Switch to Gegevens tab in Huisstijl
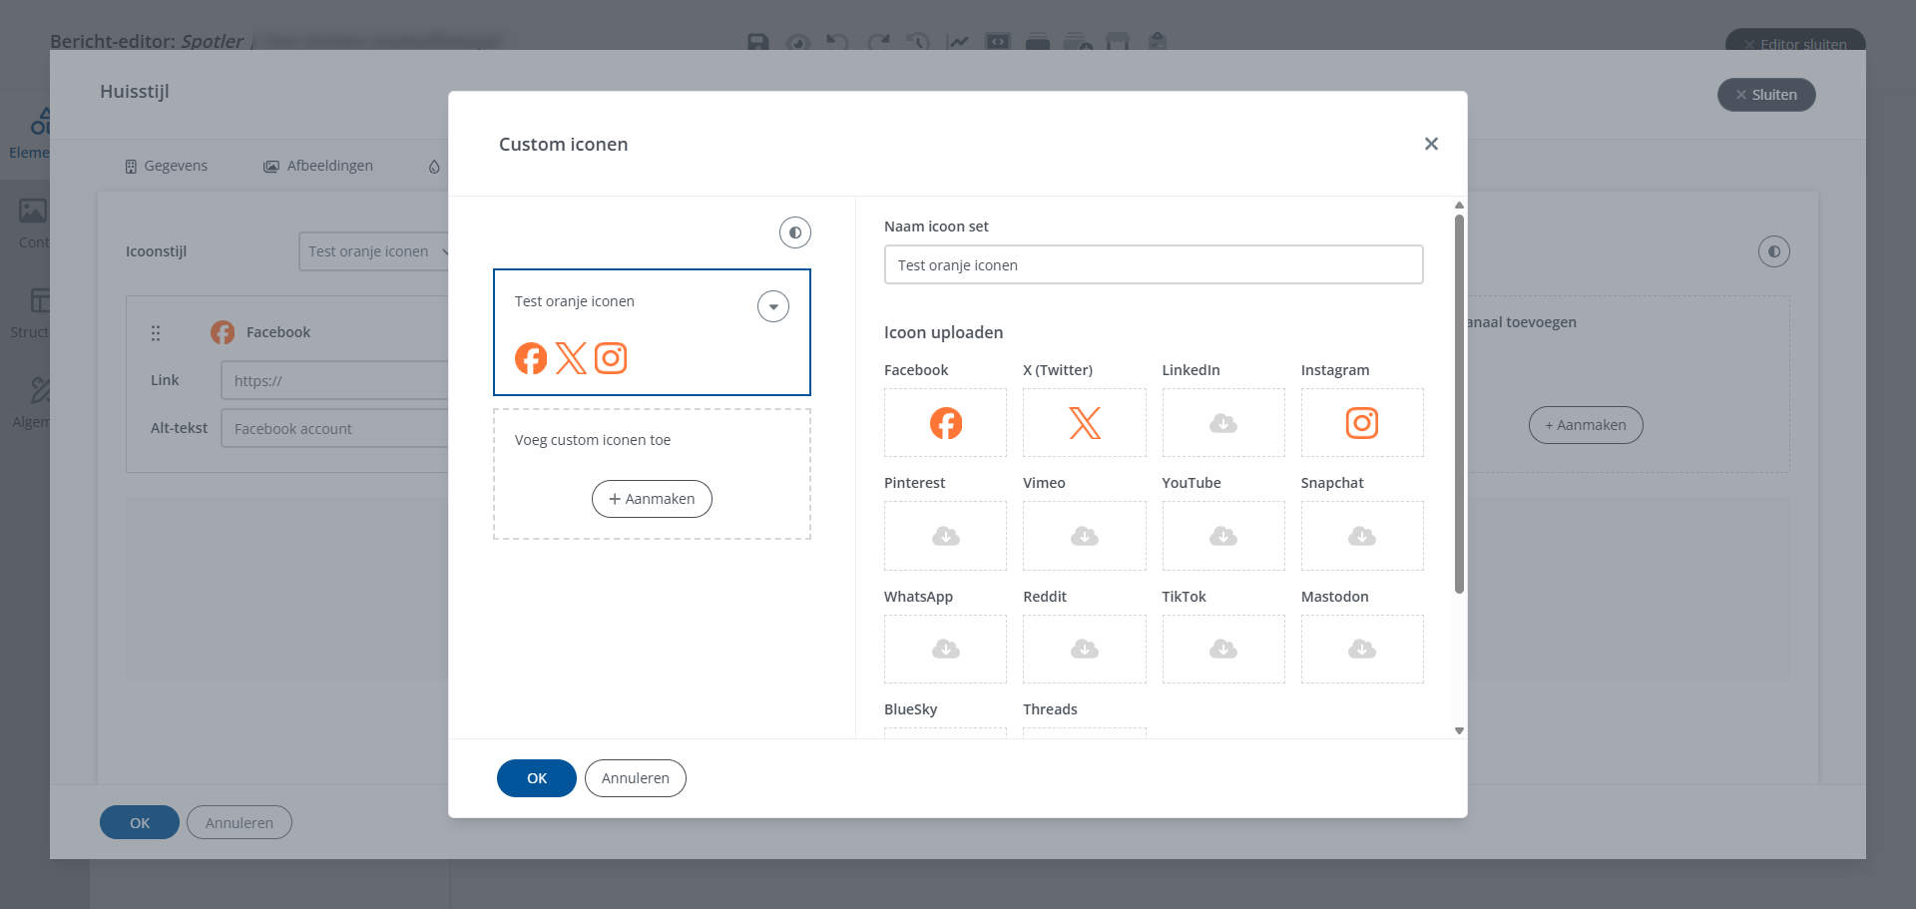Image resolution: width=1916 pixels, height=909 pixels. (x=167, y=166)
